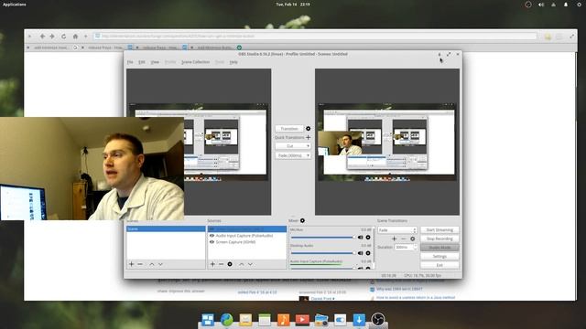Add a new scene with plus icon
The image size is (586, 329).
point(131,264)
